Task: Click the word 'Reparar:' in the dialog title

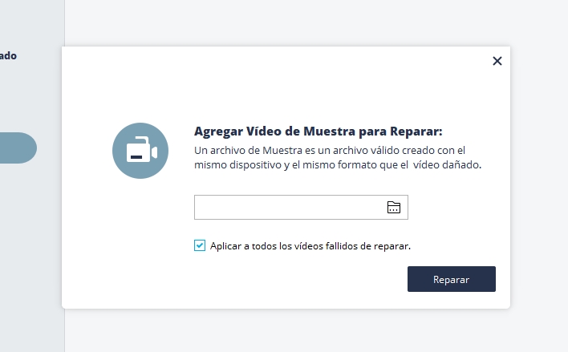Action: [416, 131]
